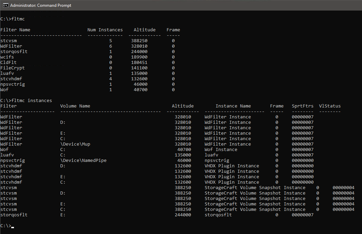The height and width of the screenshot is (234, 362).
Task: Click the 'Frame' header in first table
Action: pos(173,30)
